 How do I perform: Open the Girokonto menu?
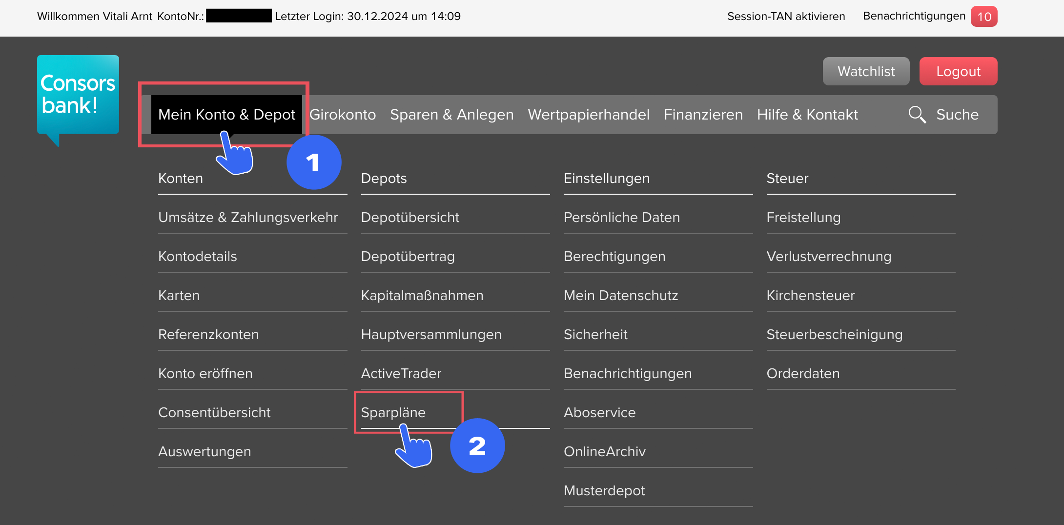(343, 115)
